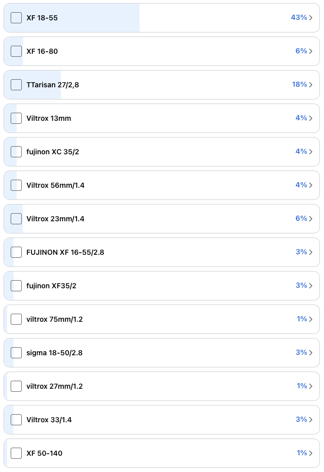Click the 43% result for XF 18-55

pos(299,18)
